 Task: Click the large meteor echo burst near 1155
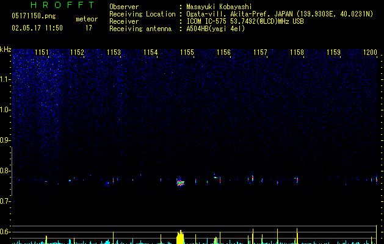point(181,182)
